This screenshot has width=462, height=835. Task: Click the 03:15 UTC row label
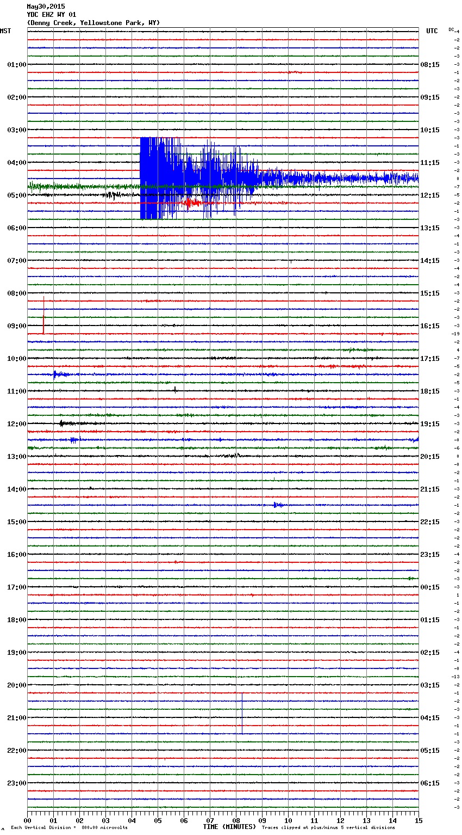tap(430, 685)
